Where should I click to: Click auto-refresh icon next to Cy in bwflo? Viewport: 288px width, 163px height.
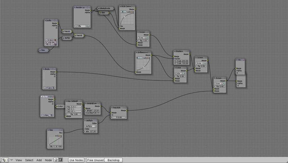[x=55, y=45]
